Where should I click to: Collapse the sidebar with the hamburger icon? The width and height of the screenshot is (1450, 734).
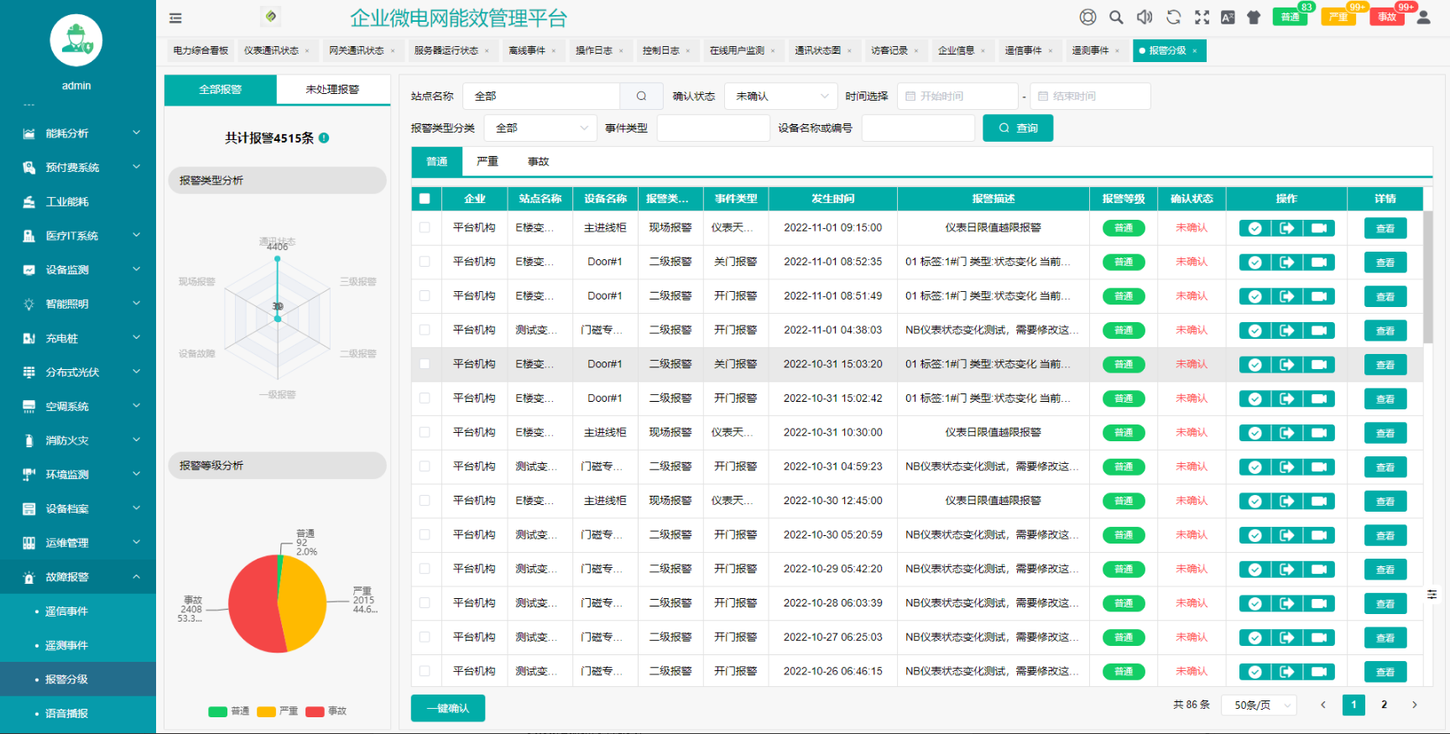tap(175, 18)
